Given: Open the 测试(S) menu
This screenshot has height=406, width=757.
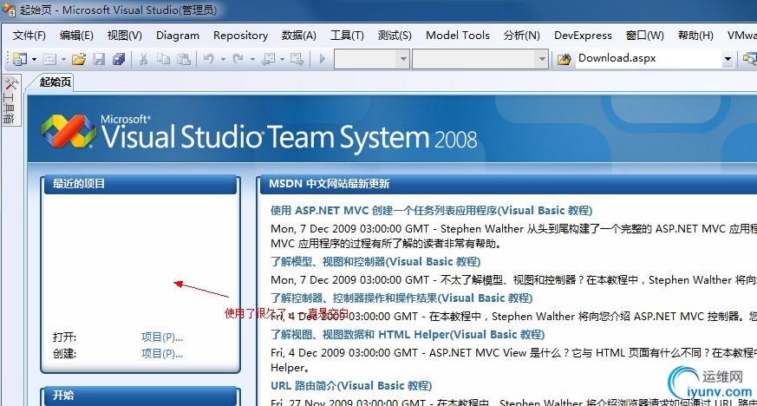Looking at the screenshot, I should pyautogui.click(x=395, y=36).
